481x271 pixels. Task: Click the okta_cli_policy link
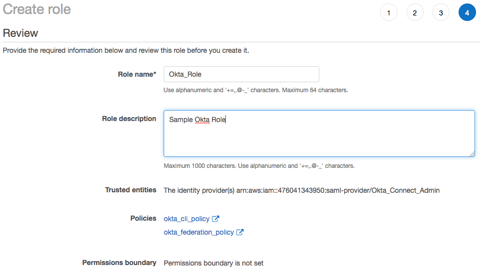(187, 219)
